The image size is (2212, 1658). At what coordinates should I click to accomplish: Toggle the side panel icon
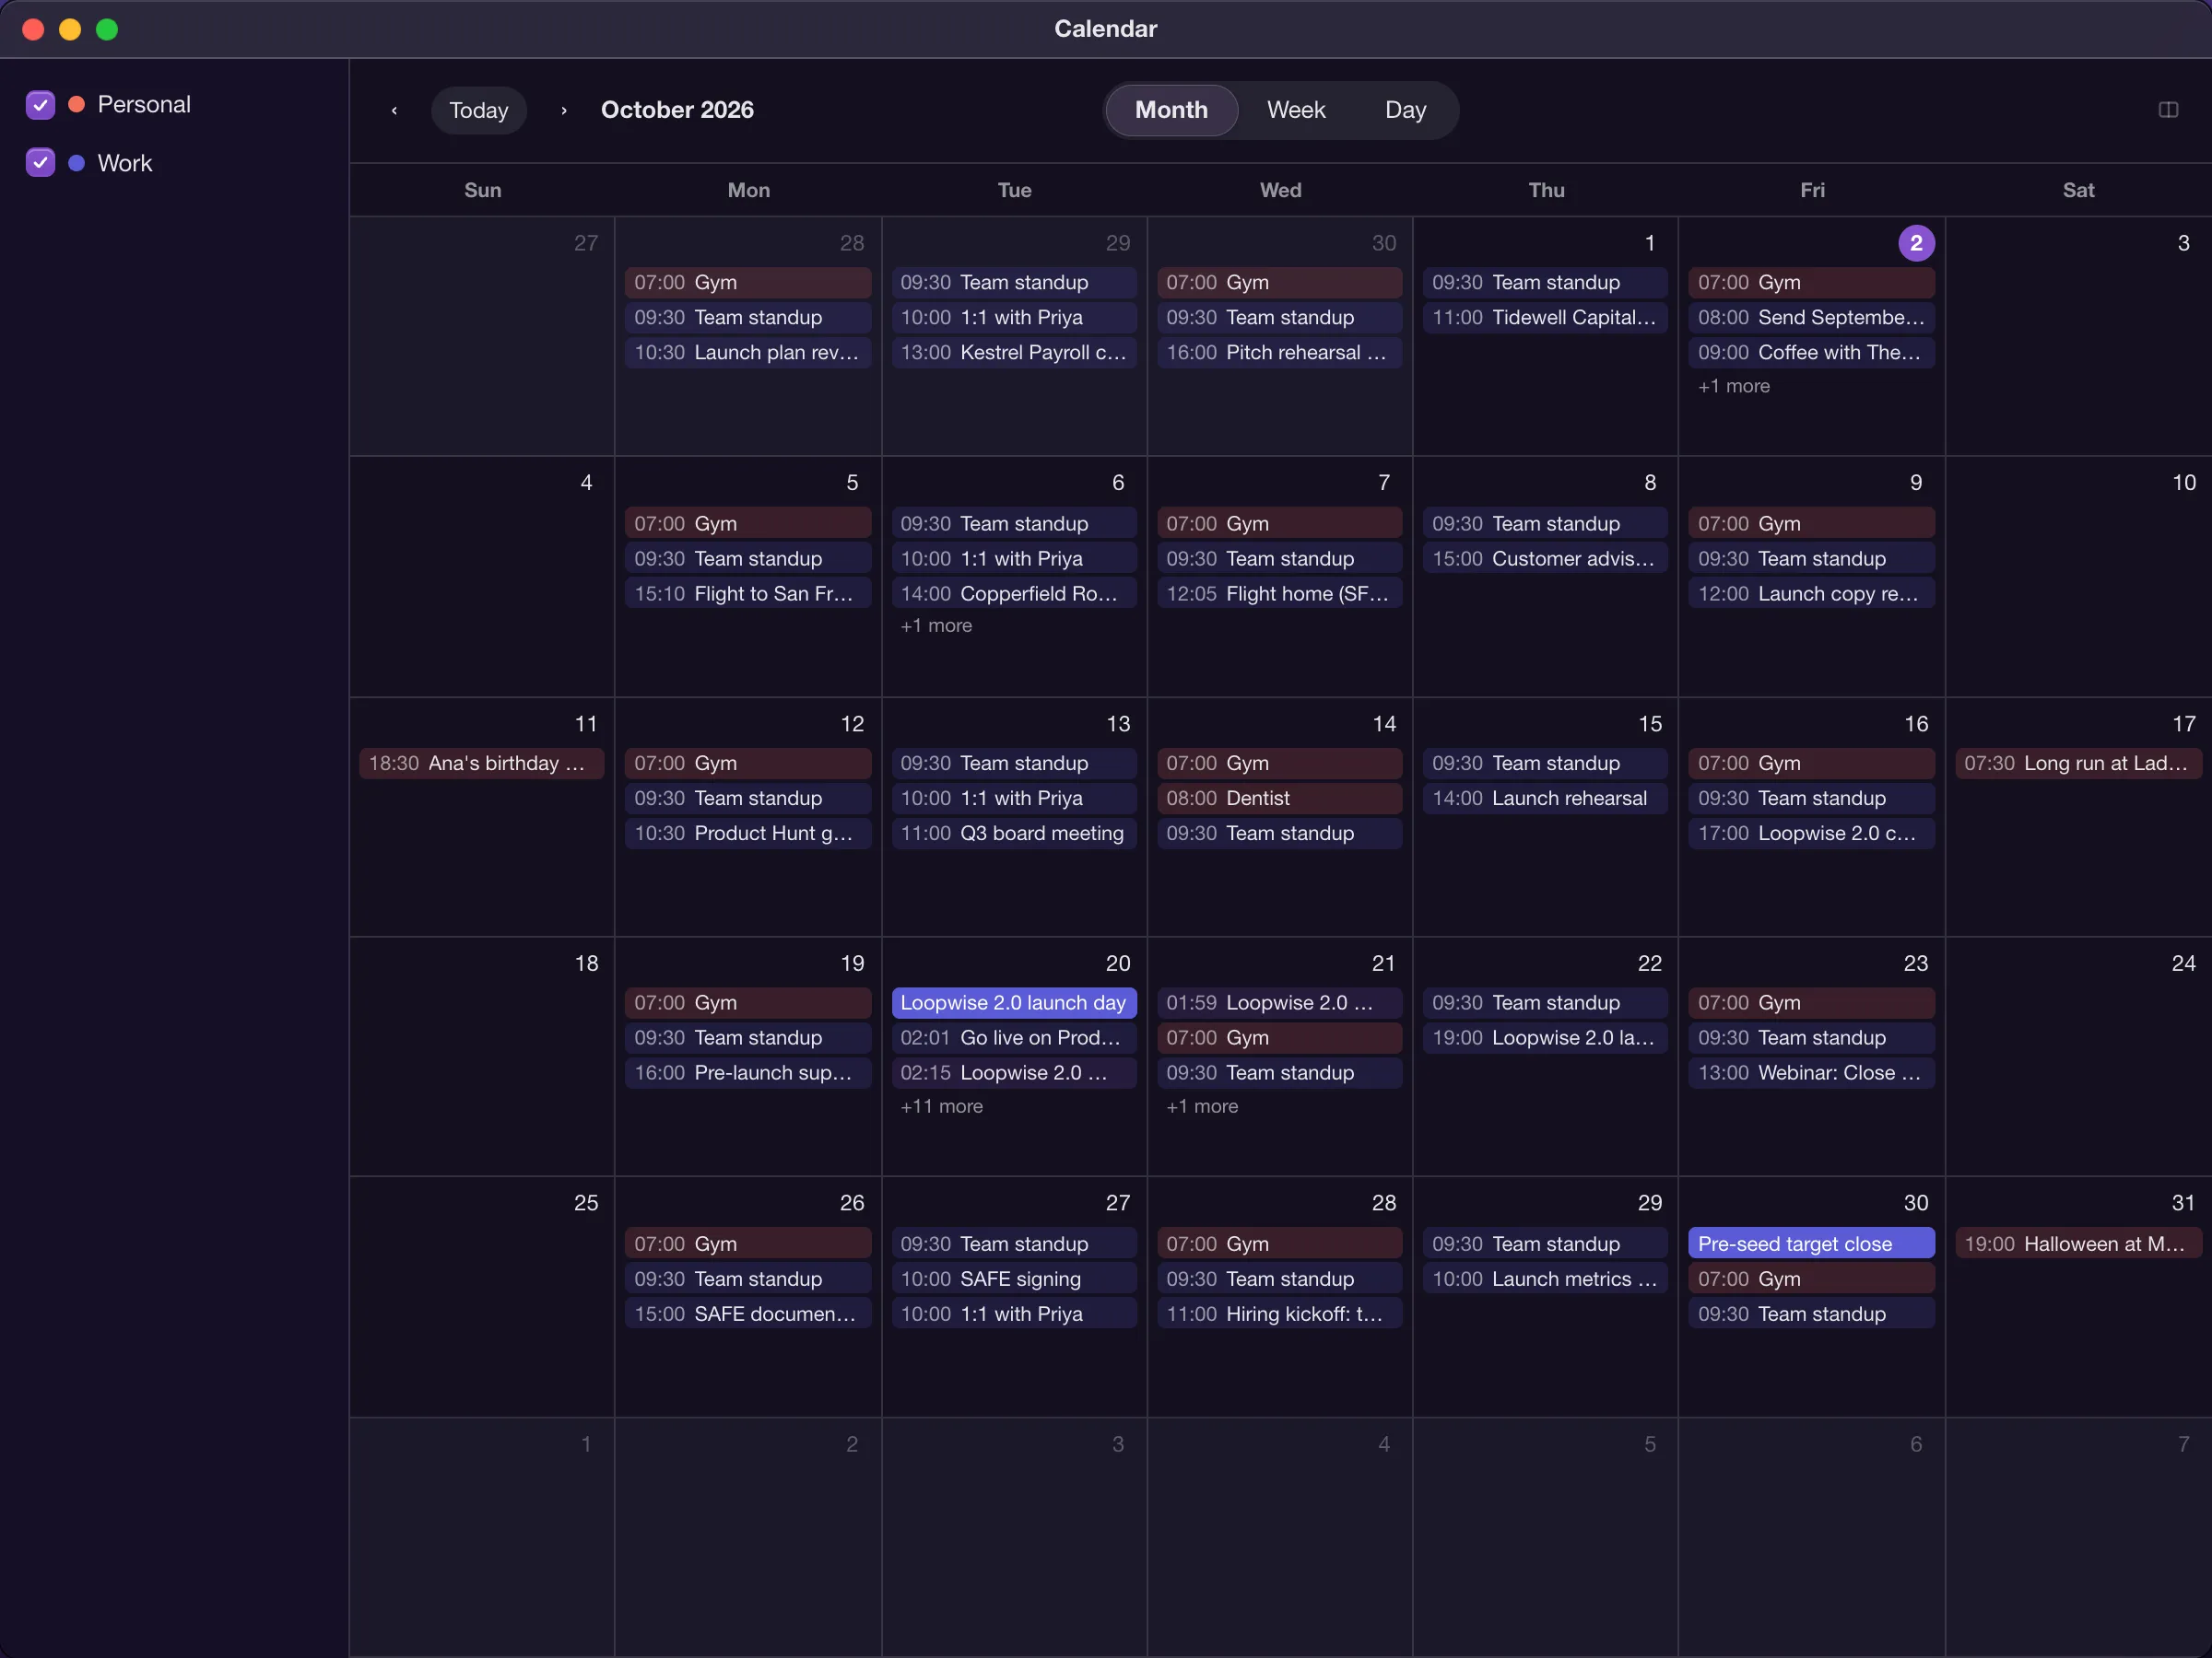2168,110
